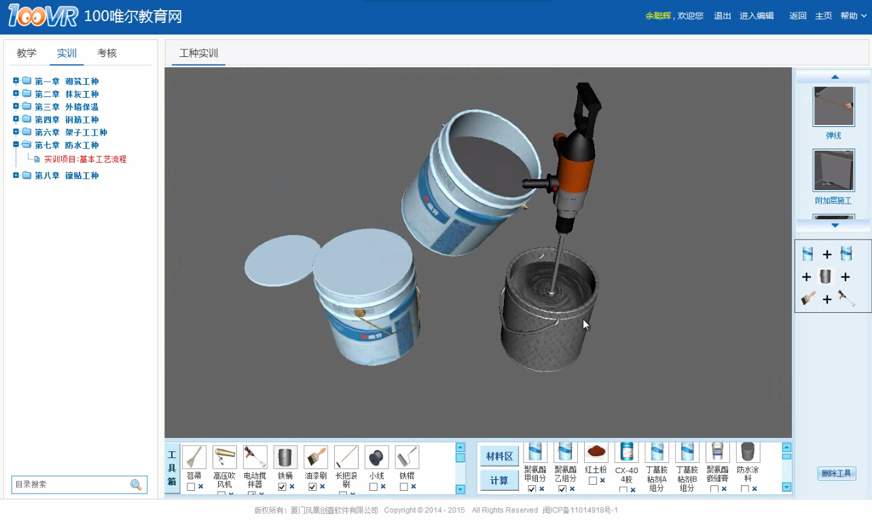Click the search magnifier icon in 目录搜索
872x520 pixels.
[136, 485]
